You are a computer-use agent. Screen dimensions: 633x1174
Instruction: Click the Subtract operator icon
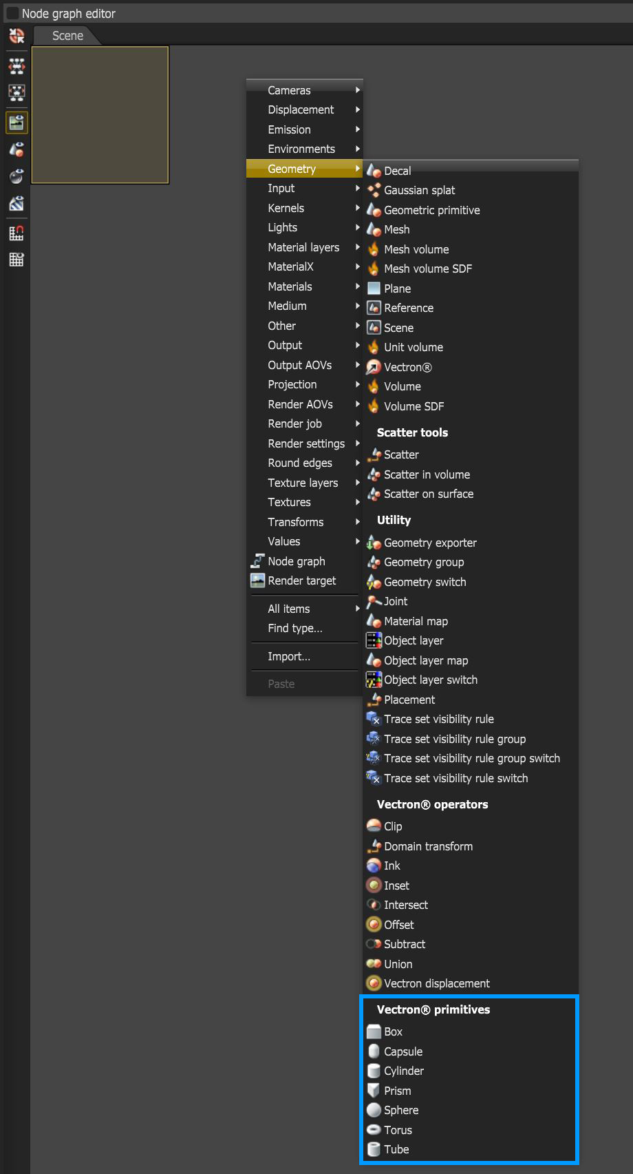coord(374,944)
